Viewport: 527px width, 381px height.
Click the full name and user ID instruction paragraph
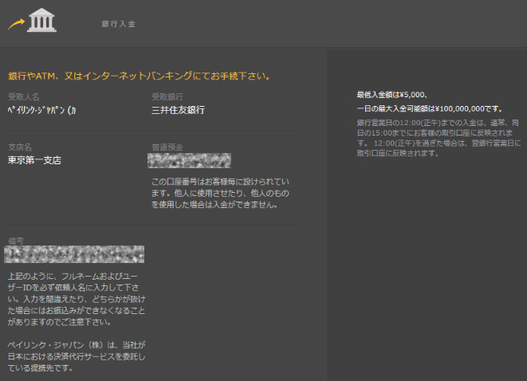click(77, 299)
